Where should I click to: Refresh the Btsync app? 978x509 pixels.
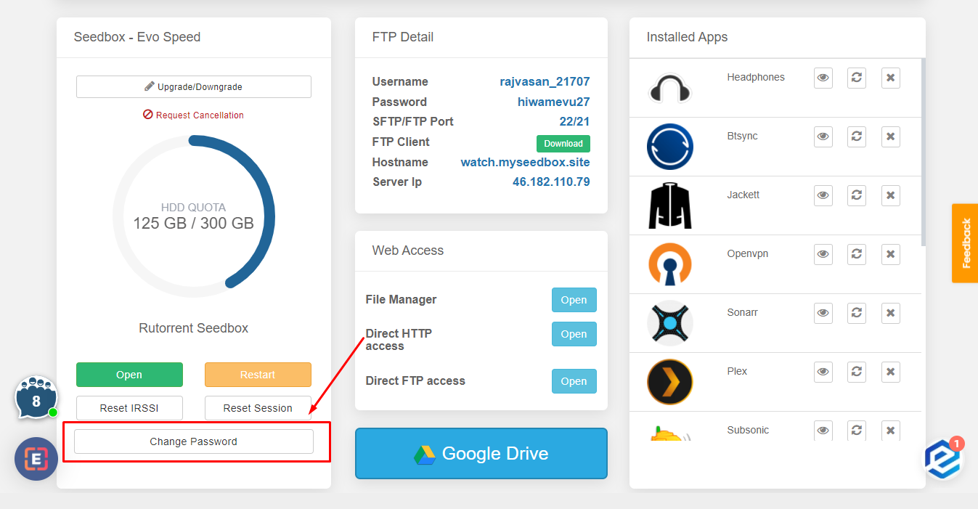(x=856, y=137)
